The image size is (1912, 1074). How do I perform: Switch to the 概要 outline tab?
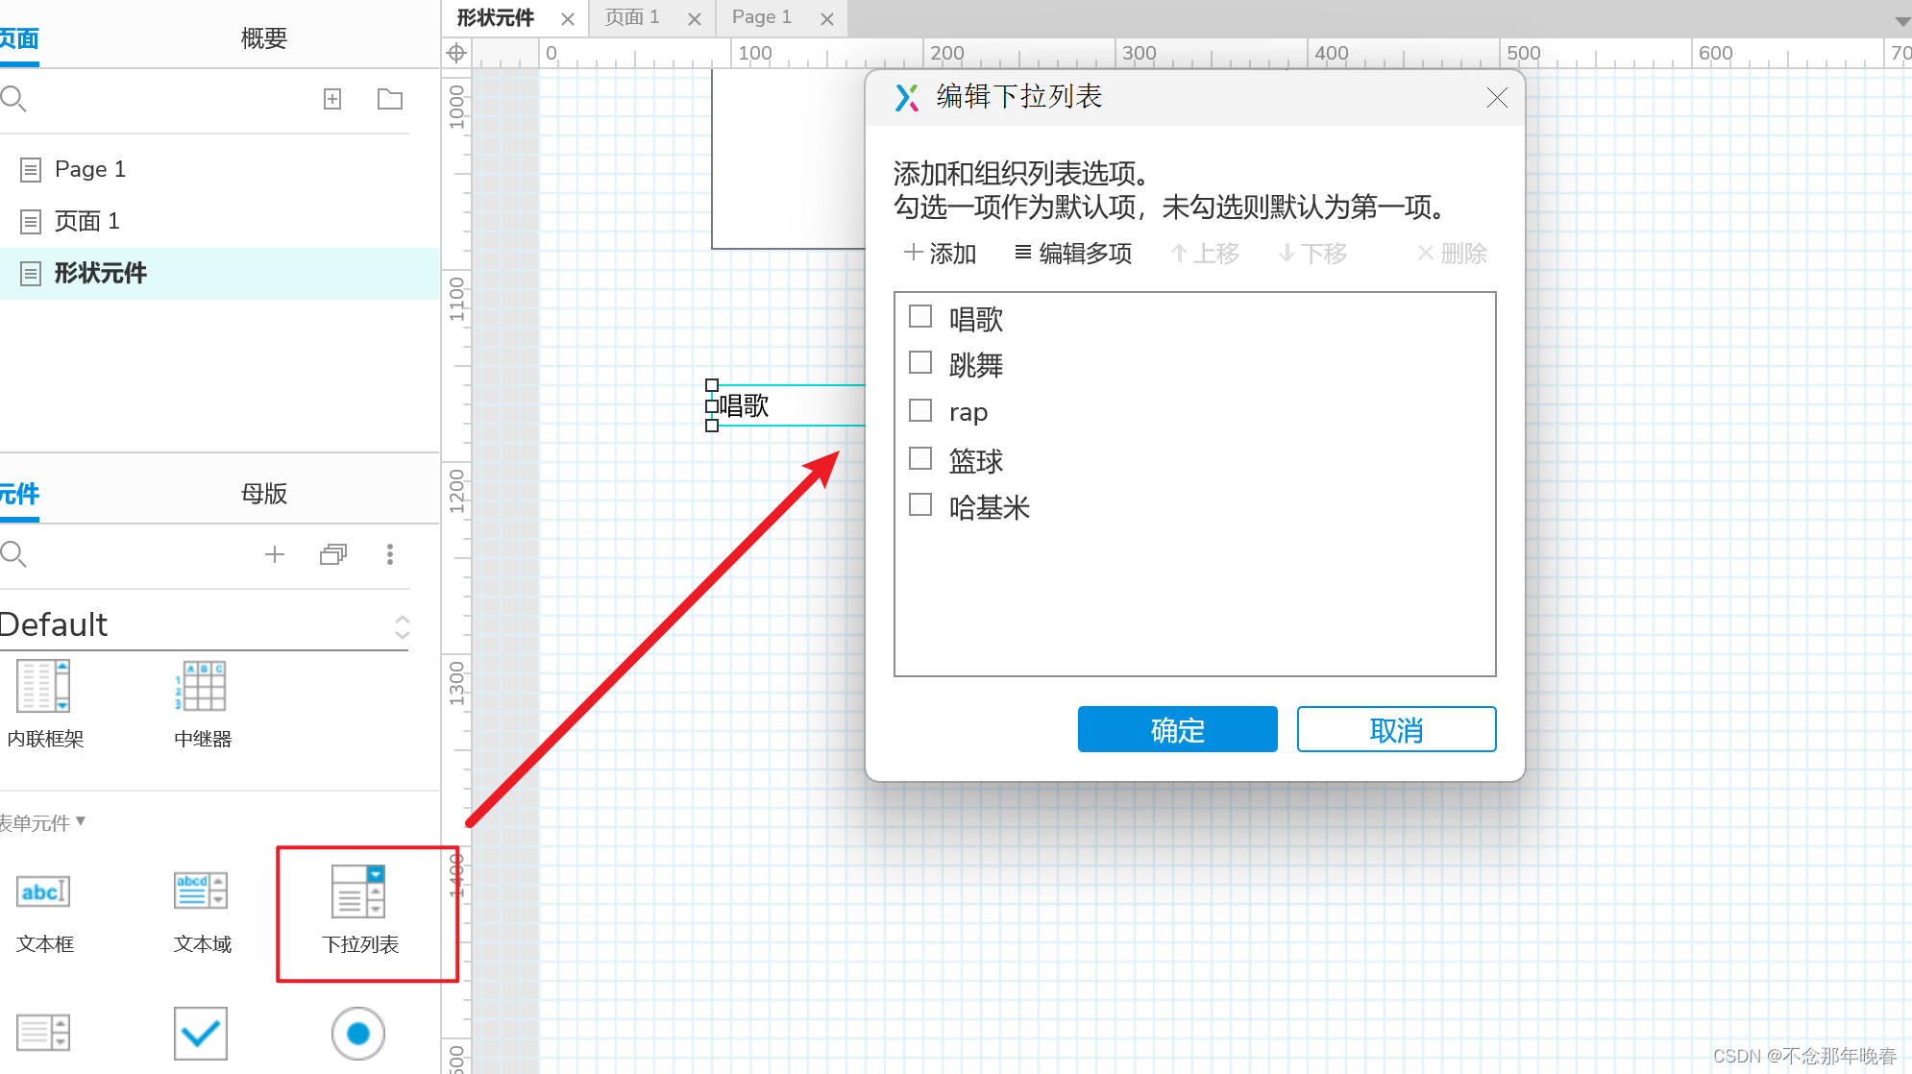(263, 38)
